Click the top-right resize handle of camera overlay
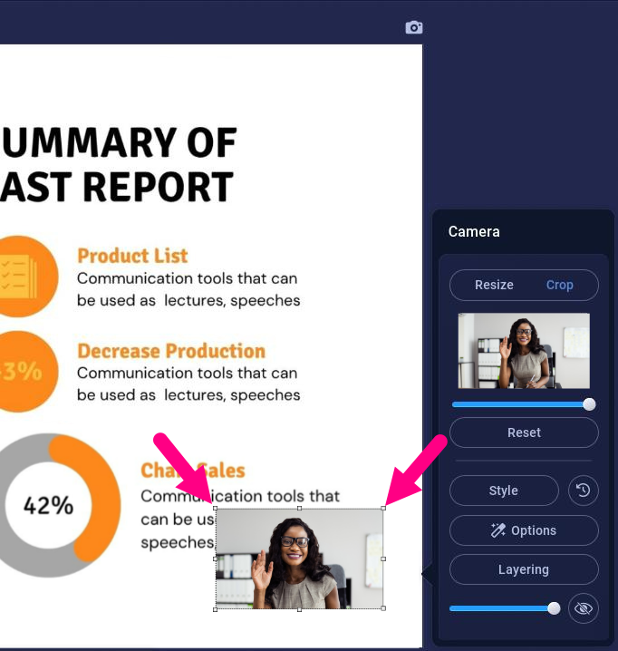618x651 pixels. pos(383,509)
